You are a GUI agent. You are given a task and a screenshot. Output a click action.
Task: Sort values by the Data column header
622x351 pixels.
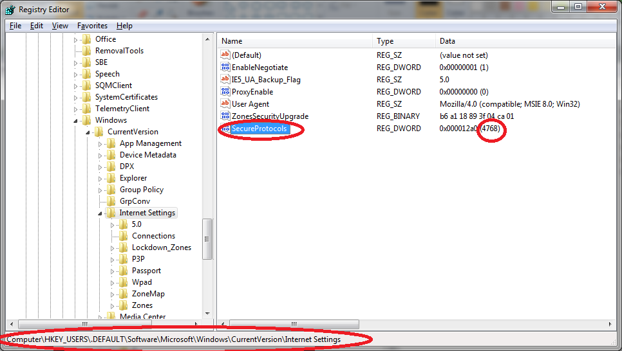point(526,40)
